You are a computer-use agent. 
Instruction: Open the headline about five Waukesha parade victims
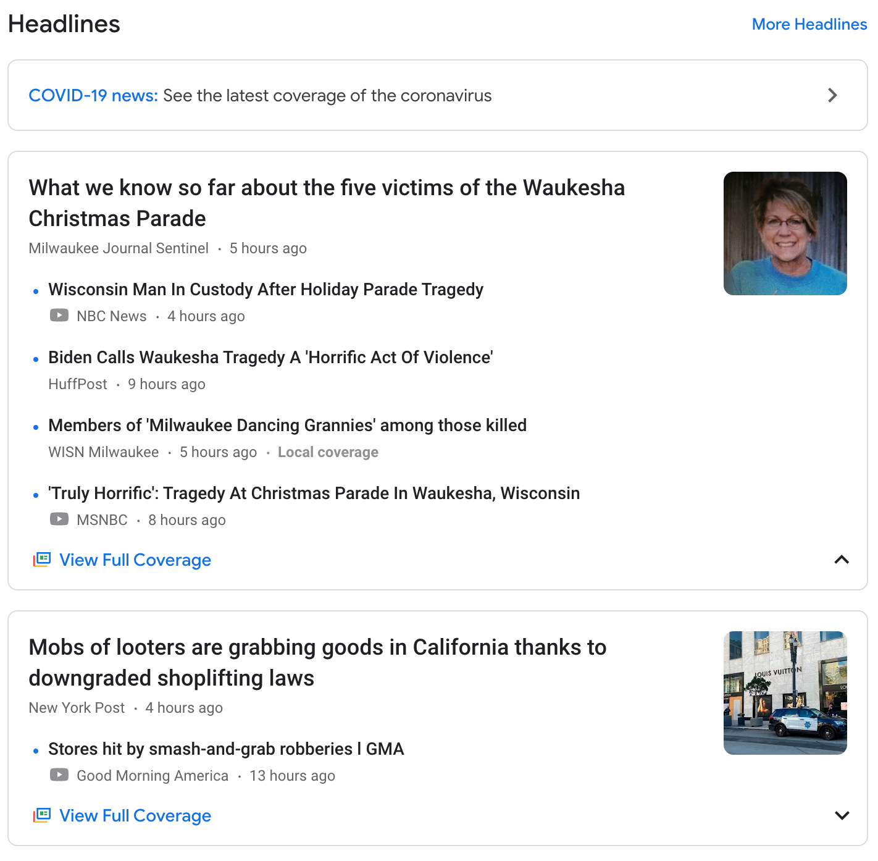[327, 203]
